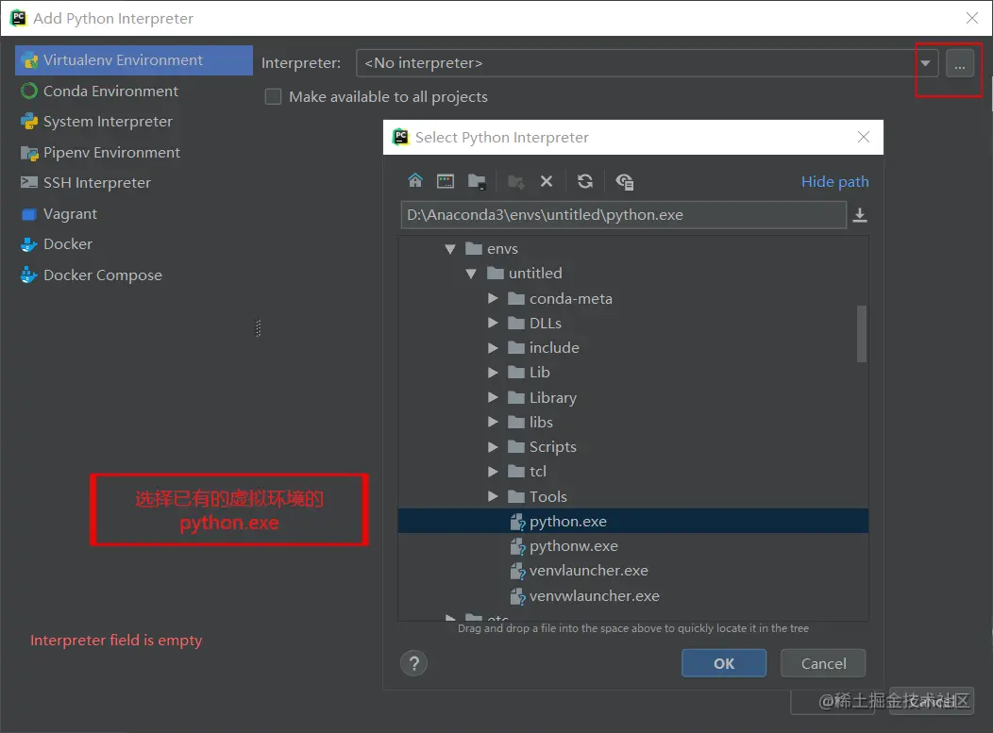993x733 pixels.
Task: Click the PyCharm logo in Select Python Interpreter title
Action: [401, 137]
